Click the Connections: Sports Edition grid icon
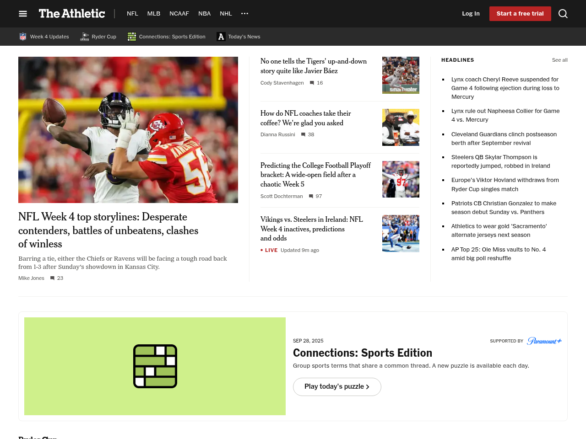 (131, 36)
